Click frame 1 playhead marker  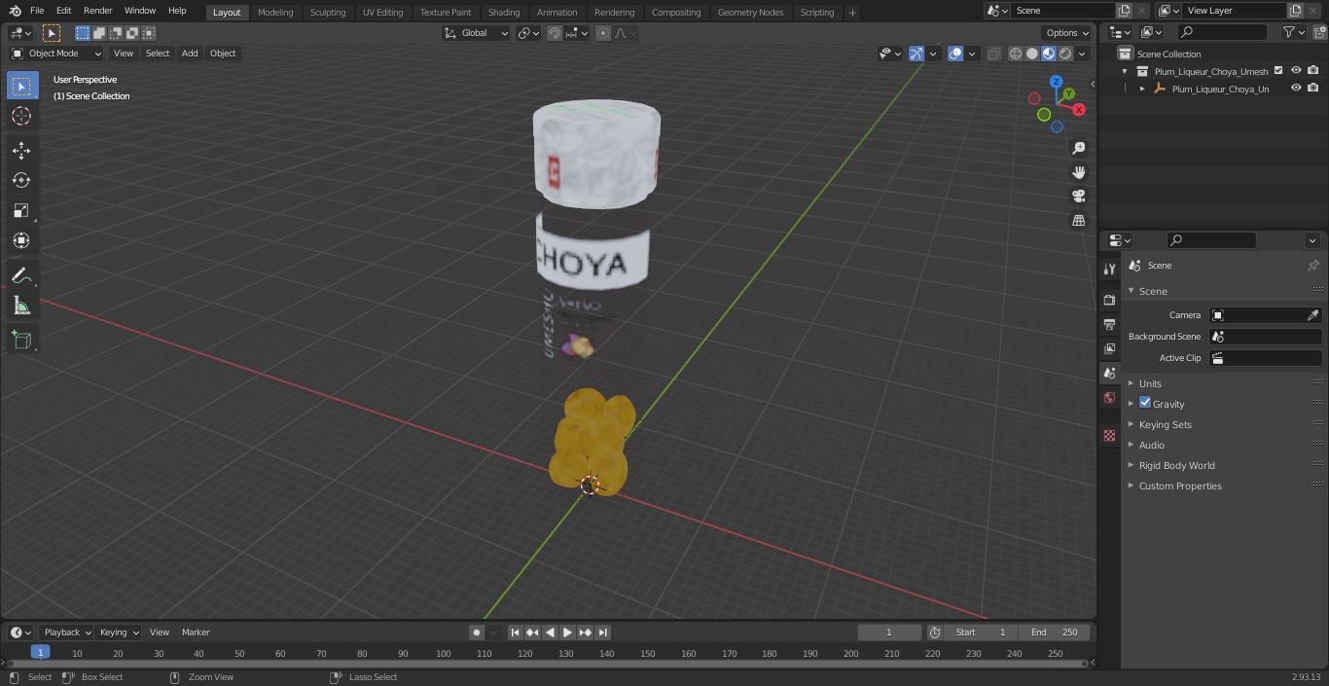[40, 653]
